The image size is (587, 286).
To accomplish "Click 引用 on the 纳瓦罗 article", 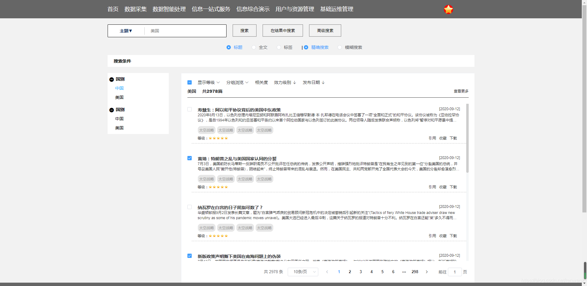I will point(432,236).
